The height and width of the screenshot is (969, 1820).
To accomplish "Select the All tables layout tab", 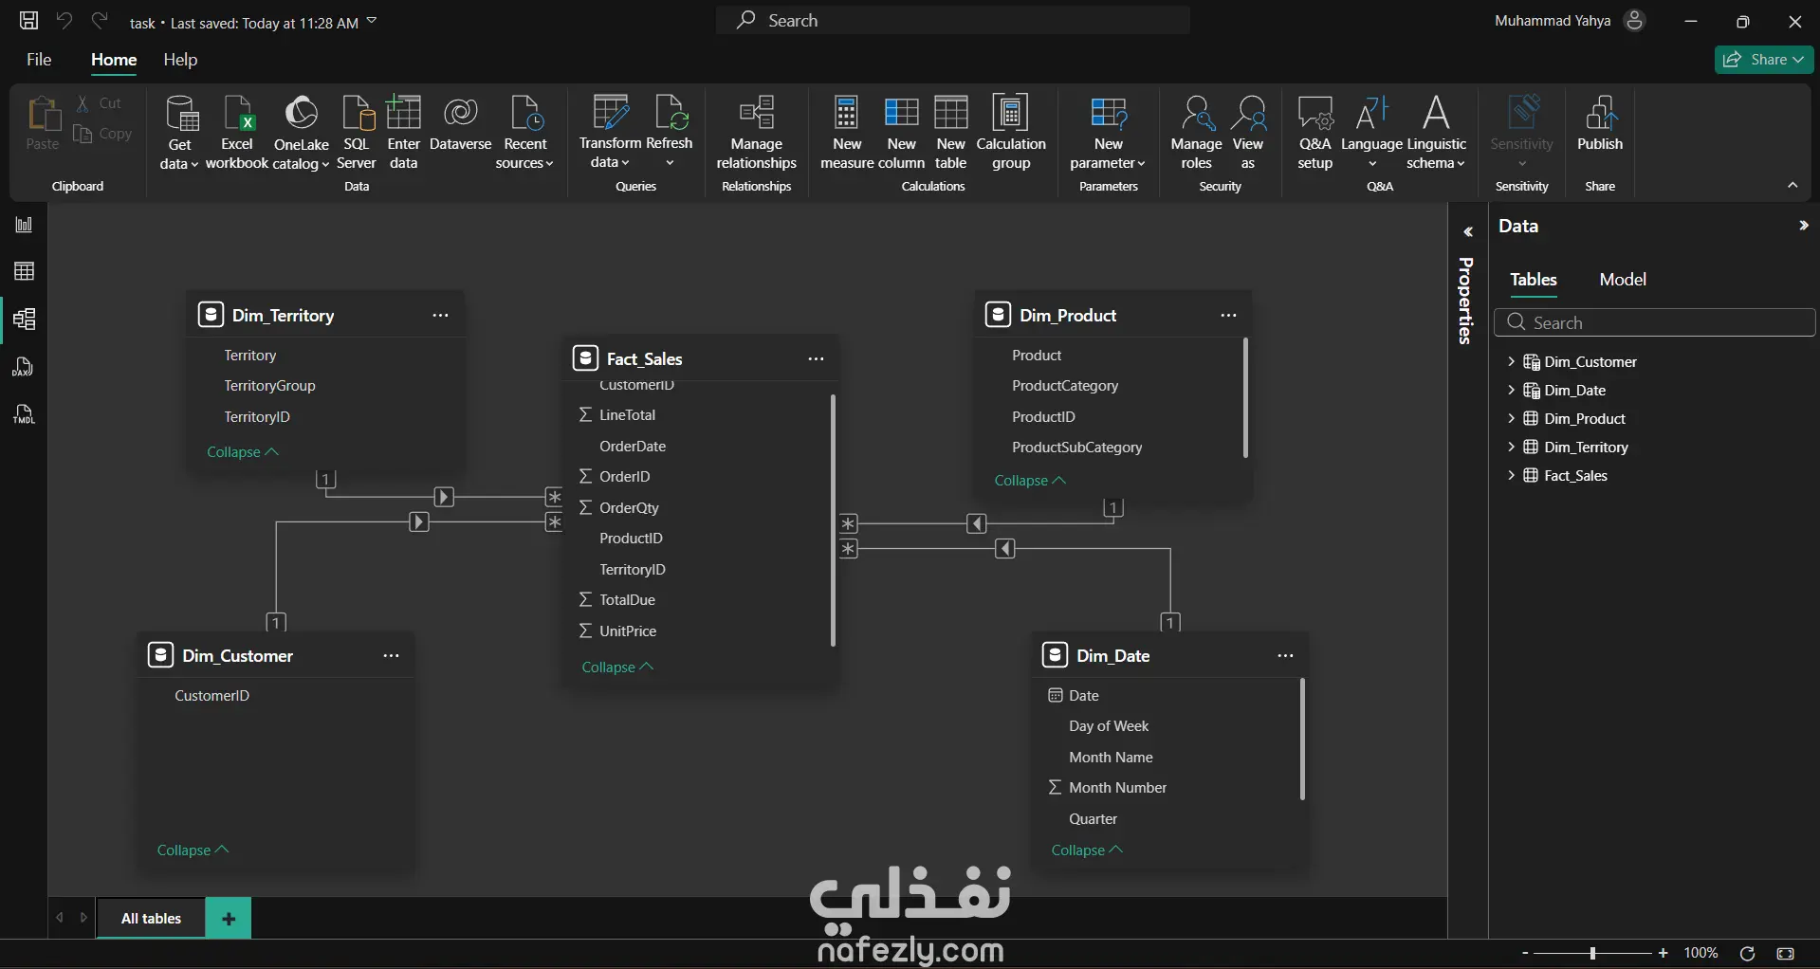I will [x=151, y=918].
